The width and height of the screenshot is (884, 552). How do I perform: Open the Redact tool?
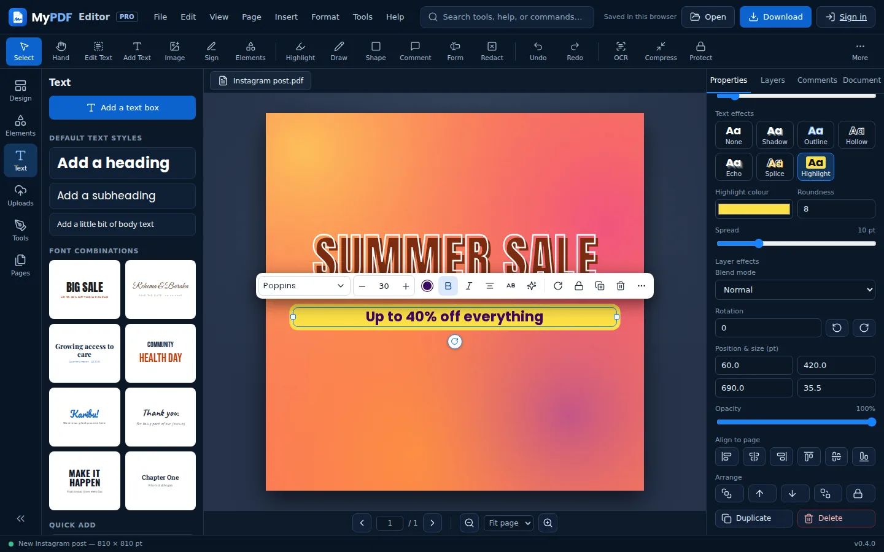[492, 51]
